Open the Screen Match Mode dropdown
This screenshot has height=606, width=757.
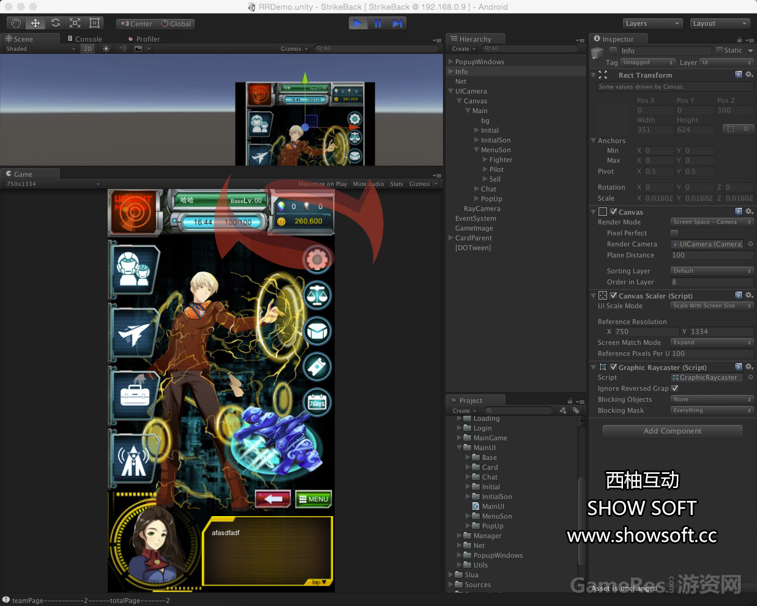pyautogui.click(x=712, y=342)
